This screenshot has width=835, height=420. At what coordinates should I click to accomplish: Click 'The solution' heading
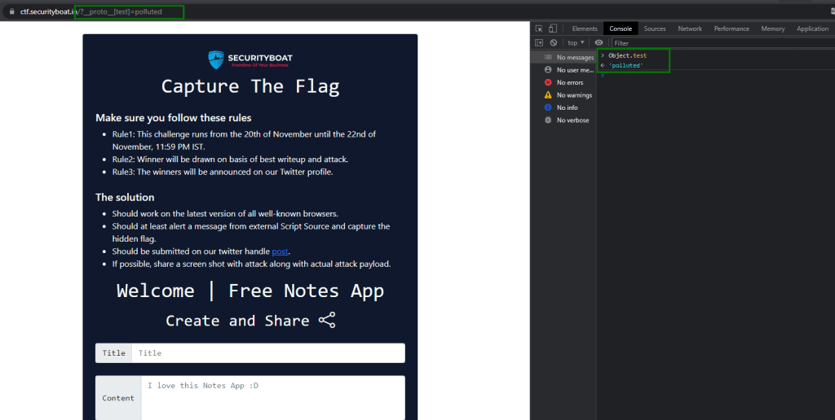pyautogui.click(x=125, y=198)
